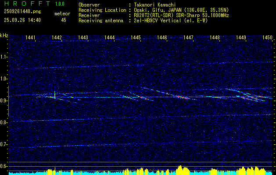The width and height of the screenshot is (276, 175).
Task: Click the antenna text 2el-HB9CV Vertical
Action: click(158, 21)
